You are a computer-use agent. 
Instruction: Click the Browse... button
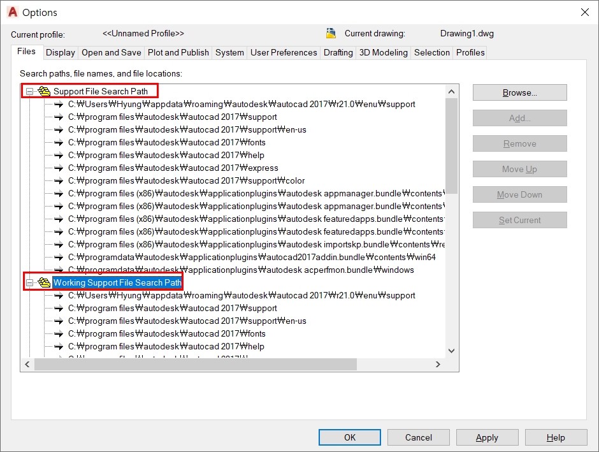[x=519, y=92]
